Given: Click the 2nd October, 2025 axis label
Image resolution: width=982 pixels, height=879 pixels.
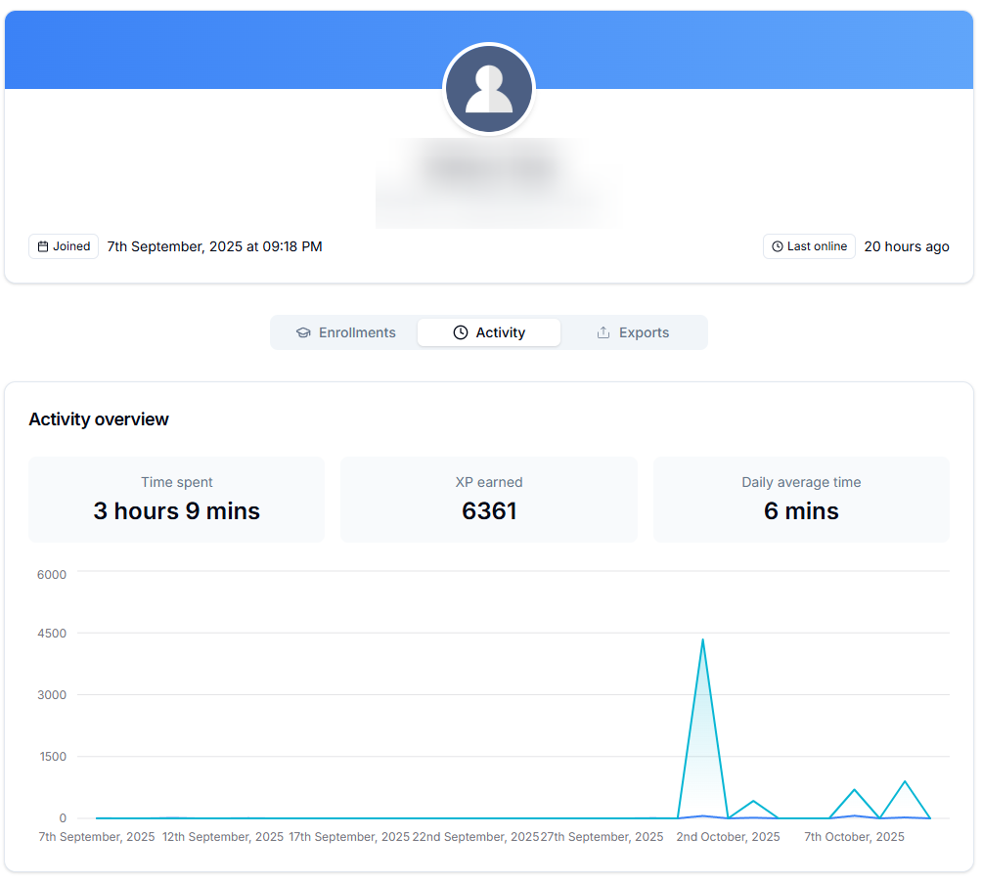Looking at the screenshot, I should [x=728, y=837].
